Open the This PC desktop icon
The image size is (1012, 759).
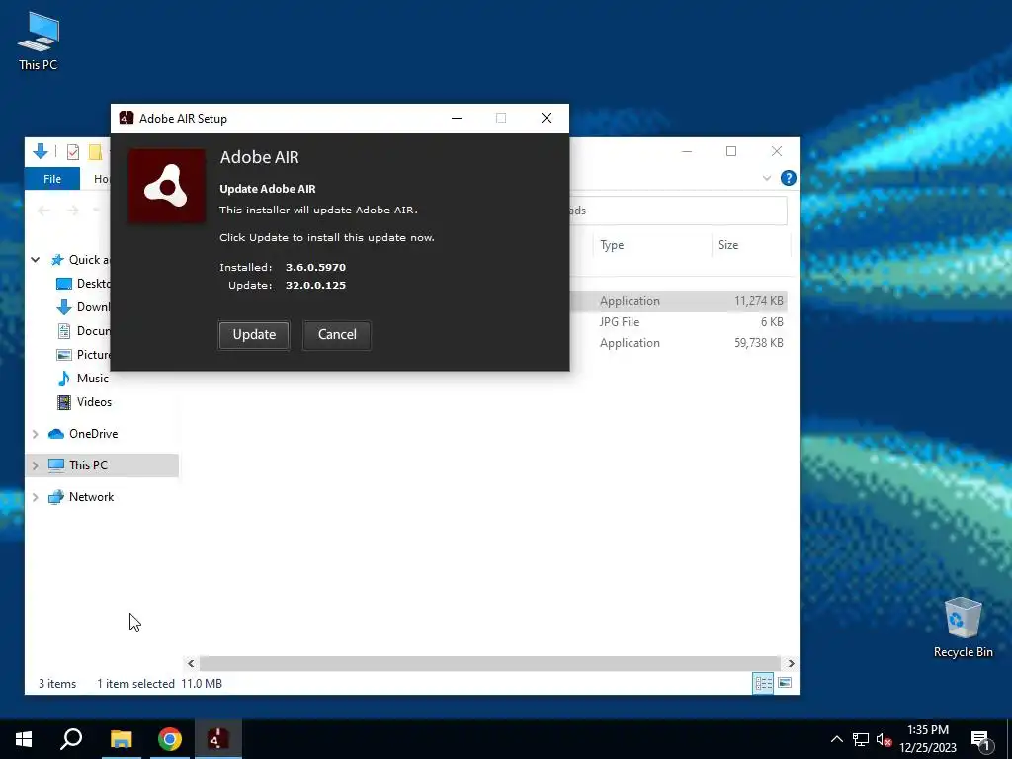(x=39, y=42)
